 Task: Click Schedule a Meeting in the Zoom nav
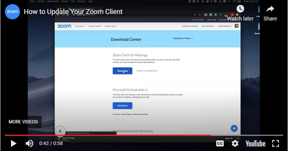pos(190,26)
